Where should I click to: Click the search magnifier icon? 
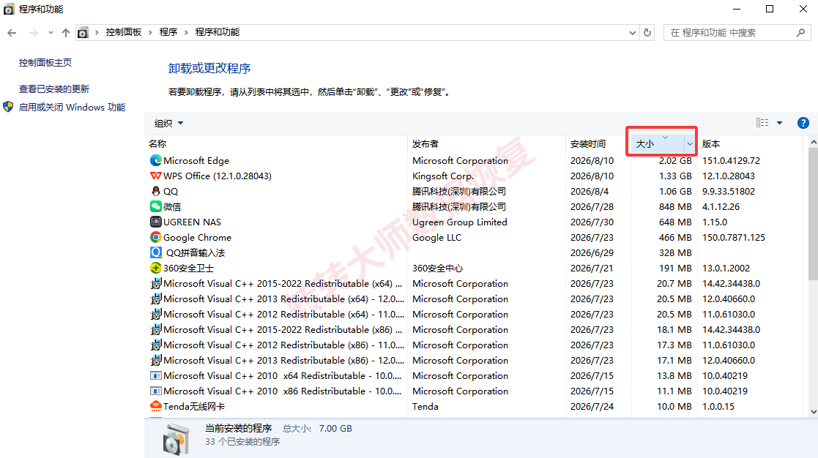tap(800, 33)
